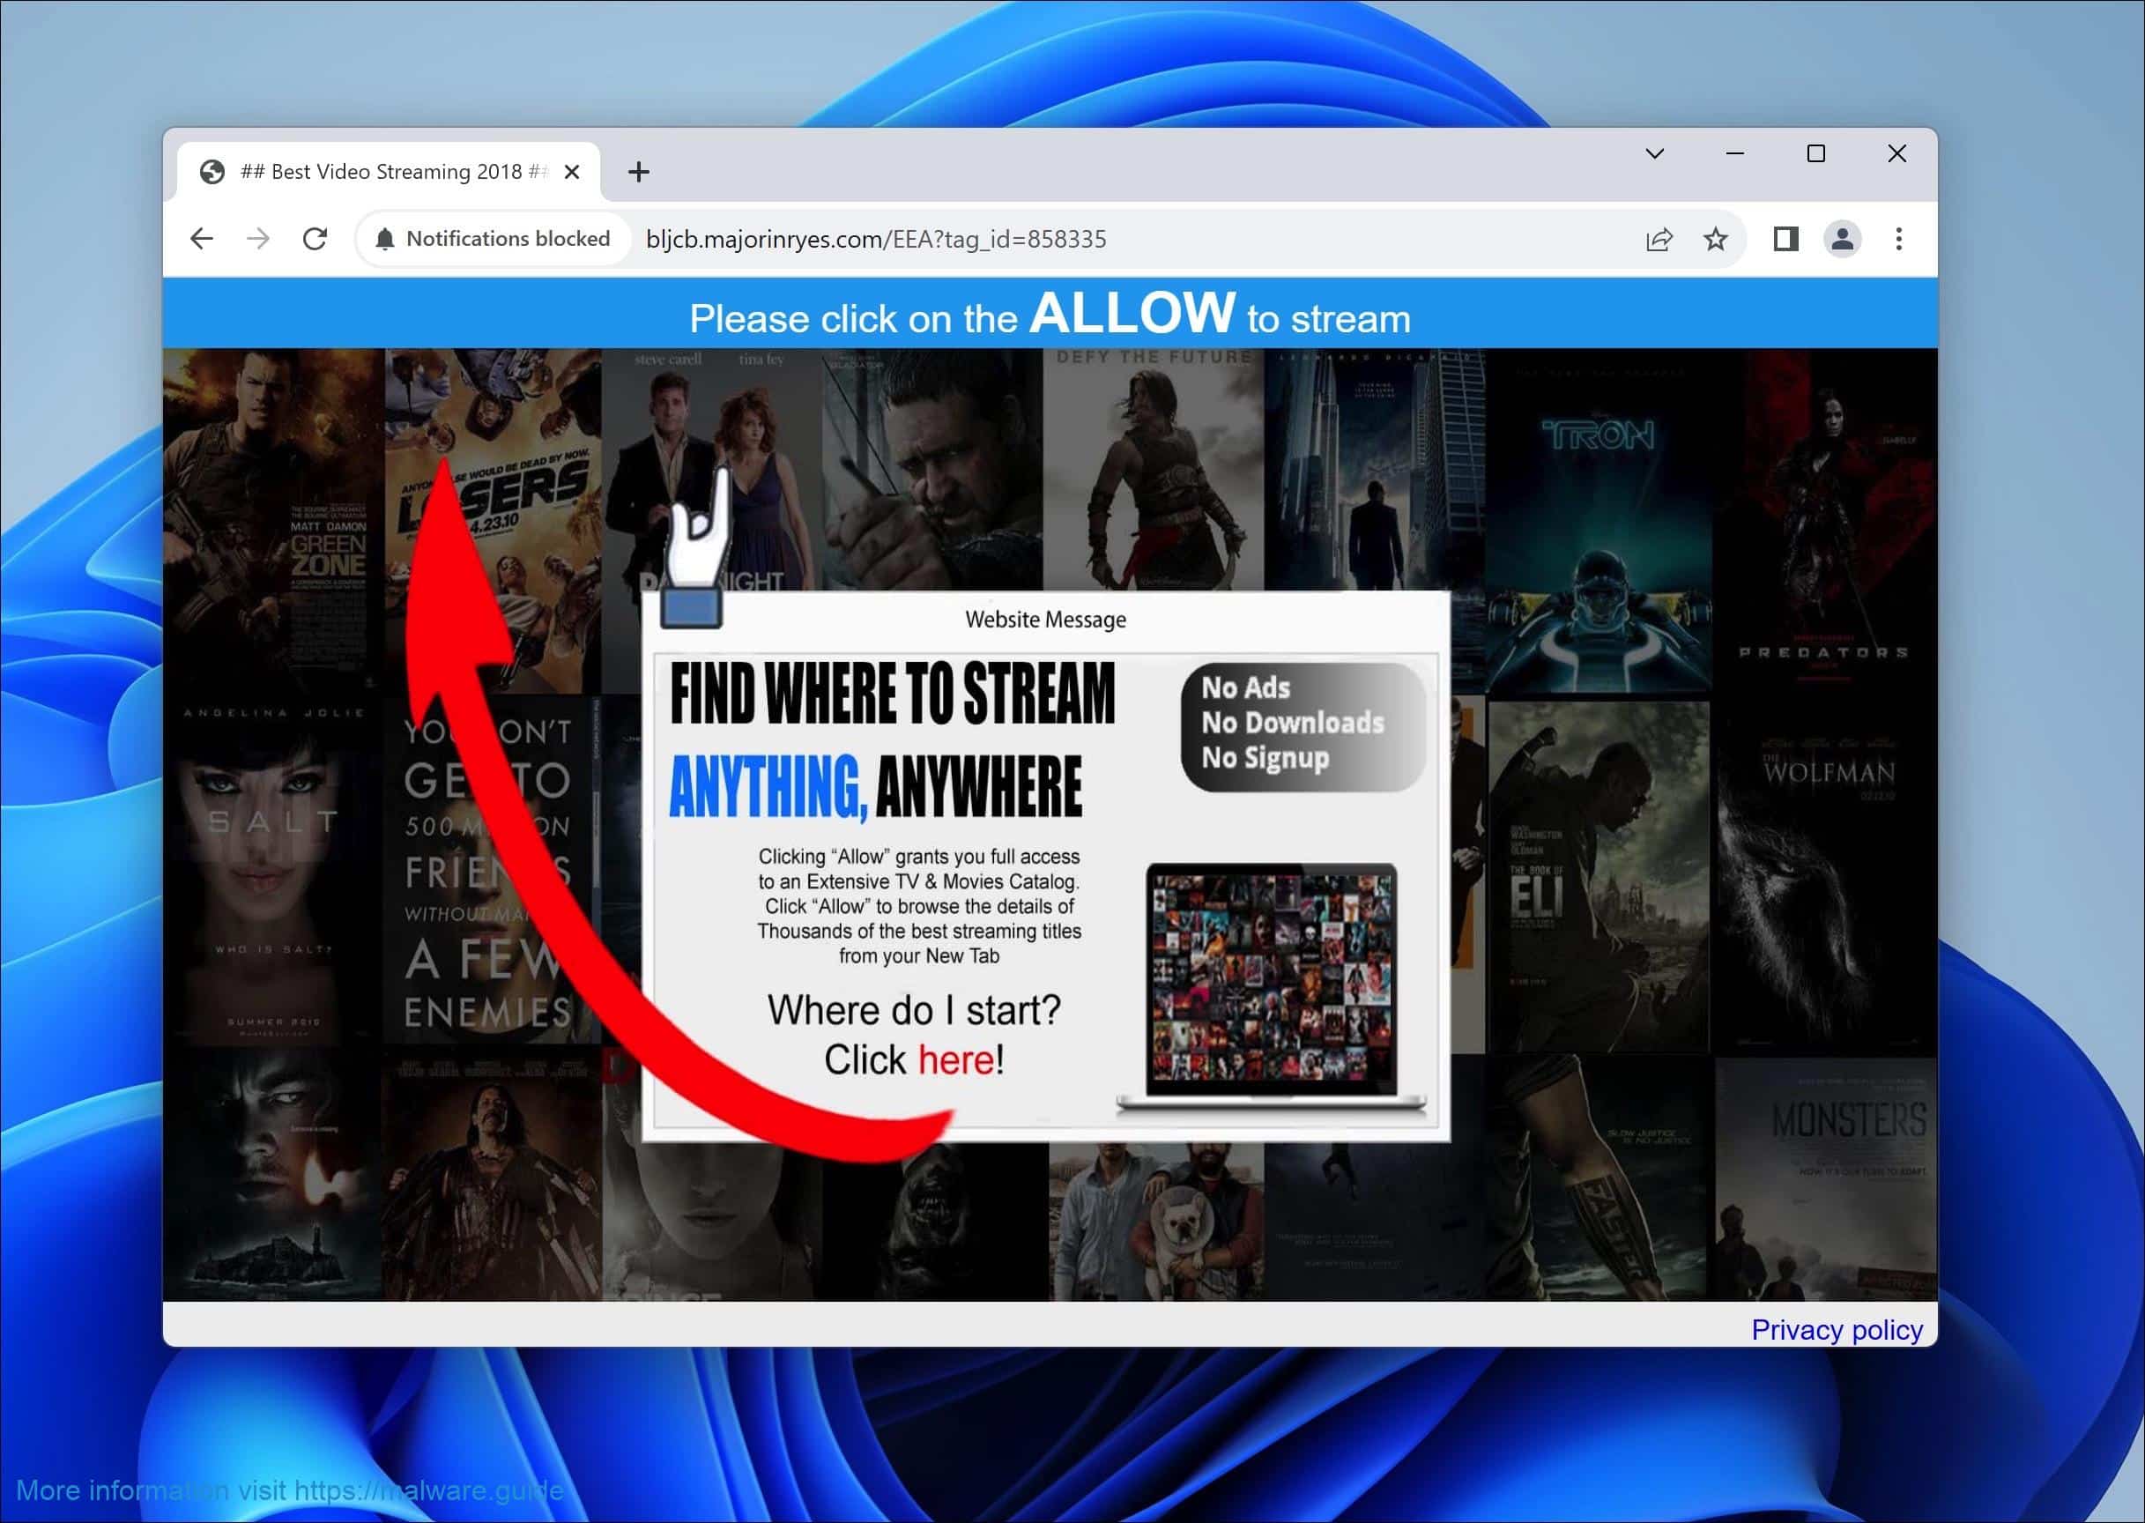This screenshot has height=1523, width=2145.
Task: Toggle the browser side panel icon
Action: 1785,239
